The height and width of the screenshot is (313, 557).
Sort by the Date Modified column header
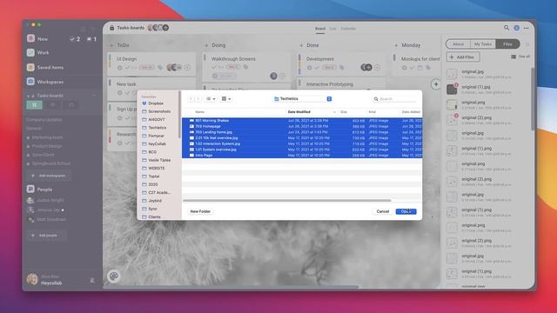click(x=299, y=112)
